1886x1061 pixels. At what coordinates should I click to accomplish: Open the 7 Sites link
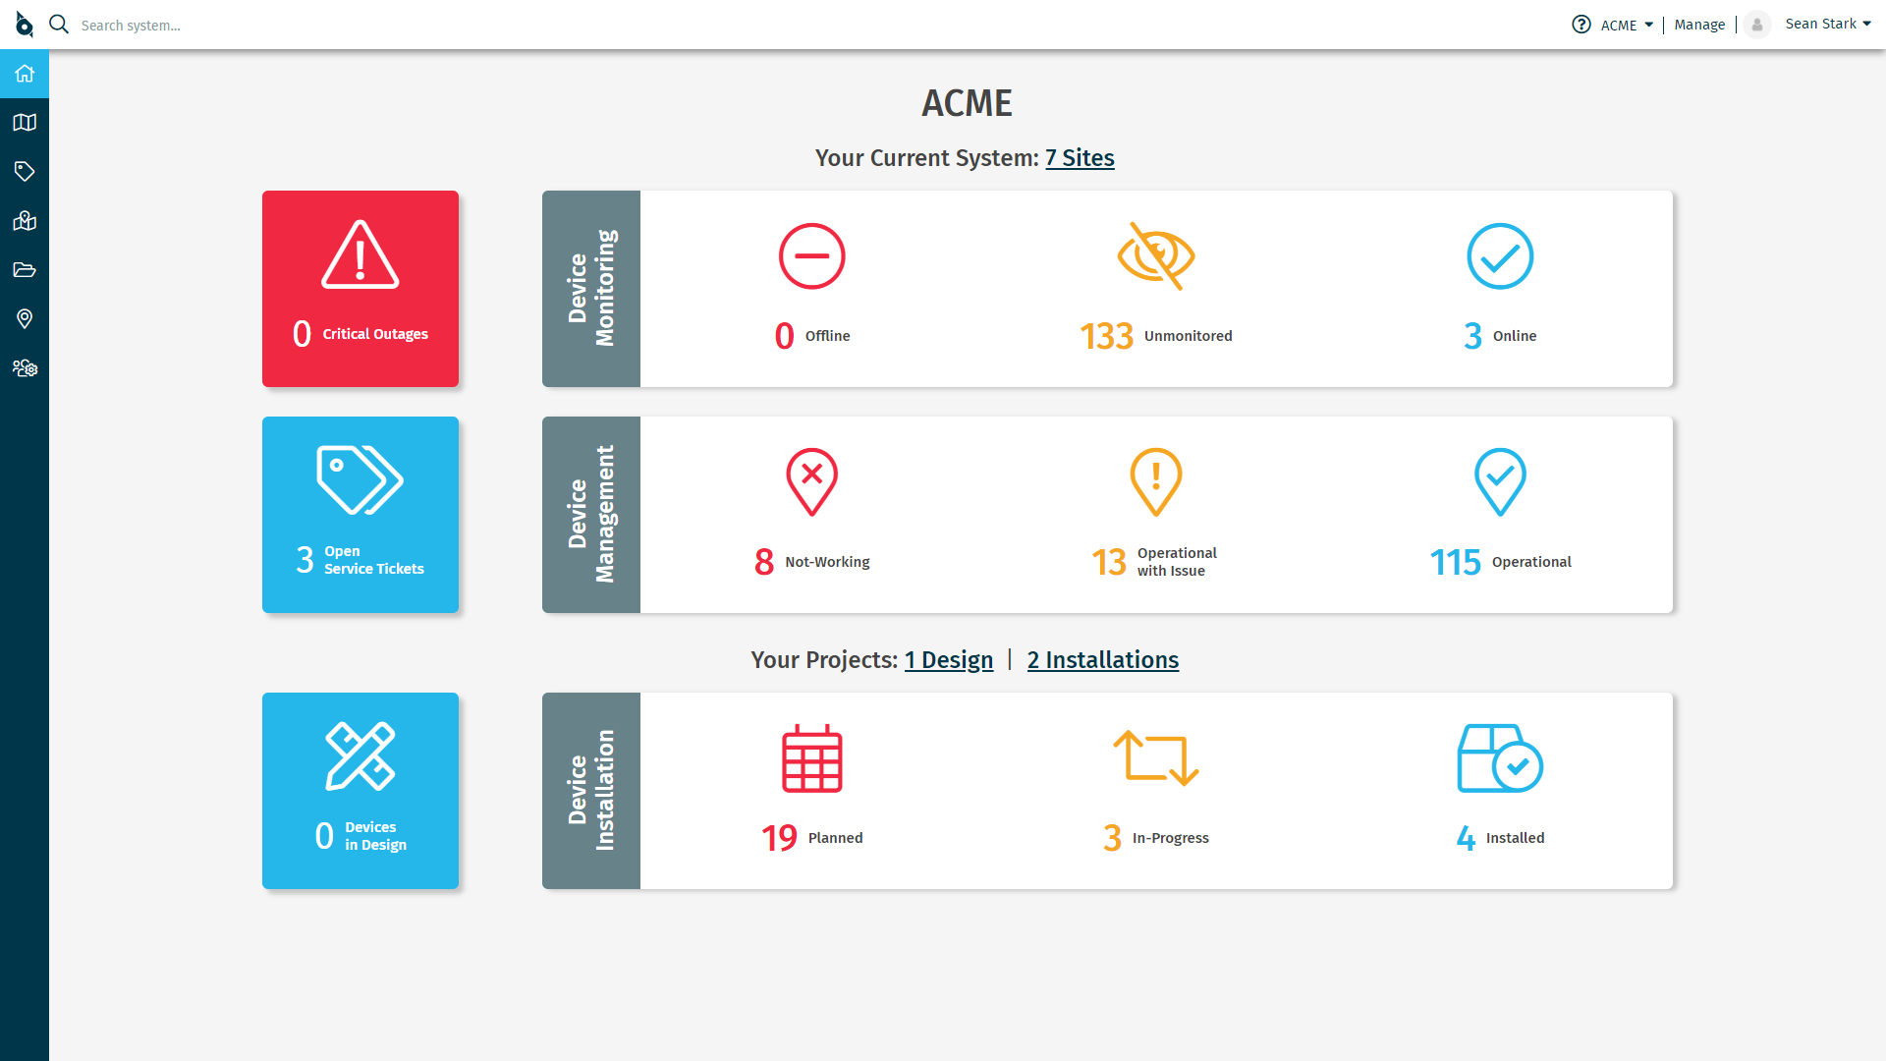tap(1079, 157)
